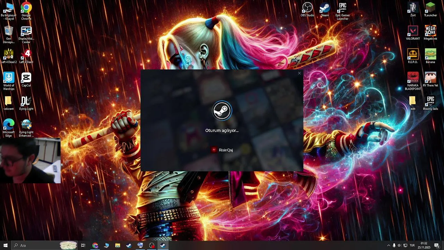Select the TLauncher desktop icon
Viewport: 444px width, 250px height.
[430, 9]
